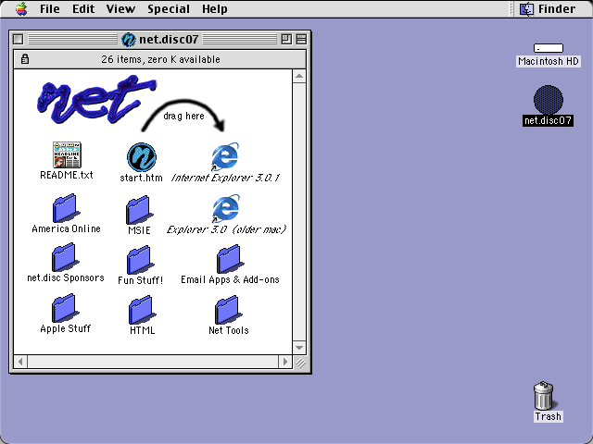Open the View menu
This screenshot has width=593, height=444.
tap(120, 8)
